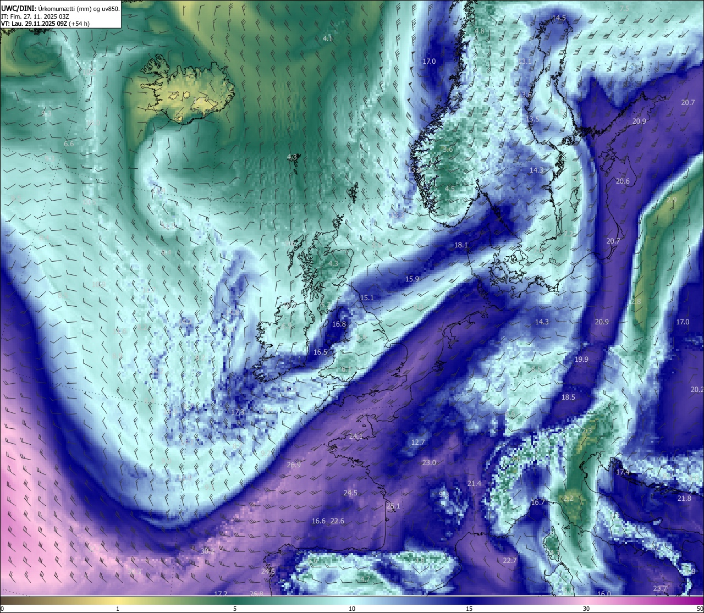Click the legend tick label 10
This screenshot has height=613, width=704.
[x=352, y=609]
